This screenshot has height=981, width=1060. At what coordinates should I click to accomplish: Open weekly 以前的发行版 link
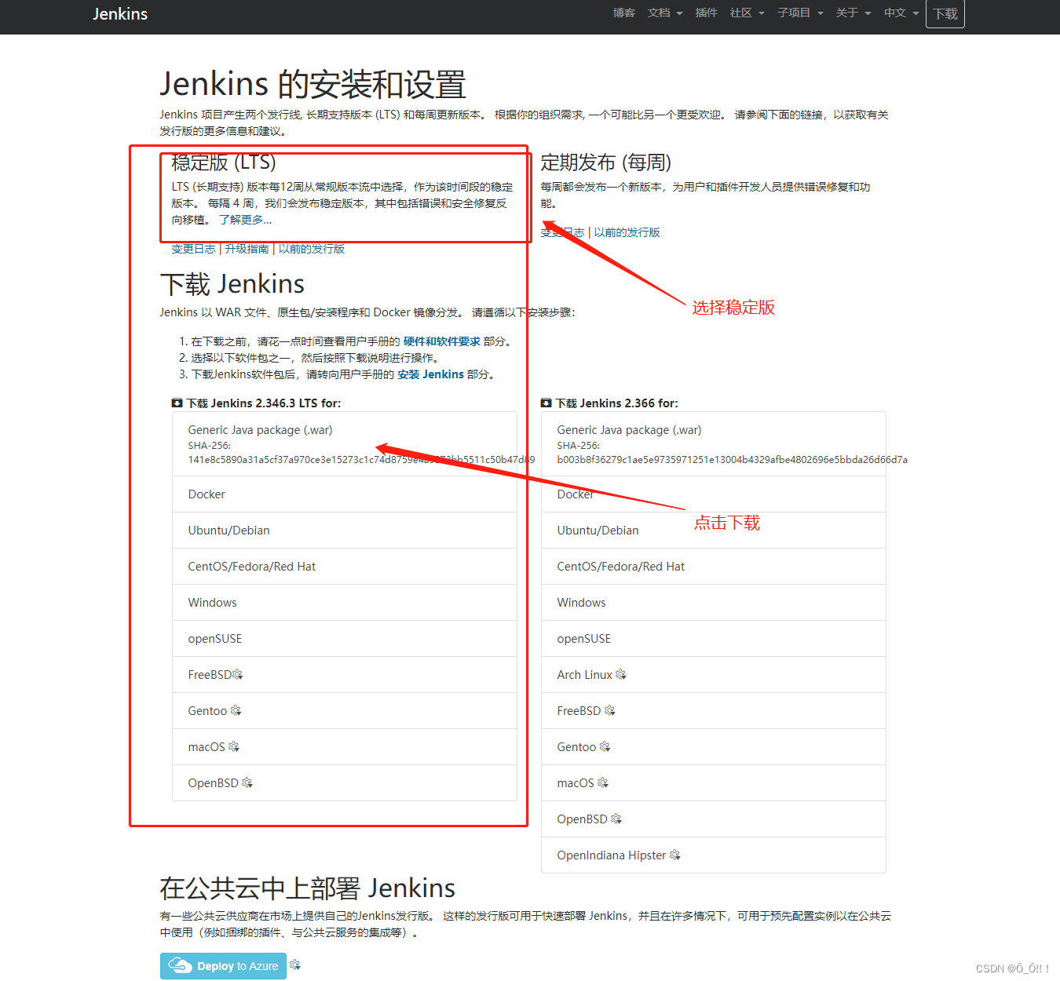coord(627,232)
